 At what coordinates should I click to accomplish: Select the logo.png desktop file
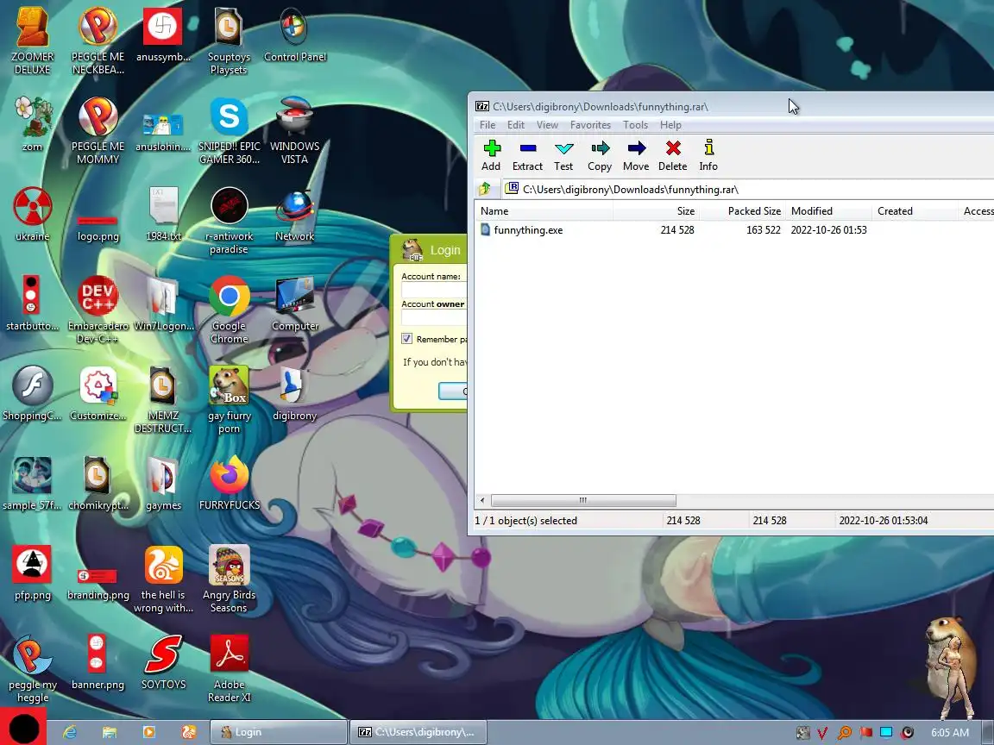click(x=98, y=227)
